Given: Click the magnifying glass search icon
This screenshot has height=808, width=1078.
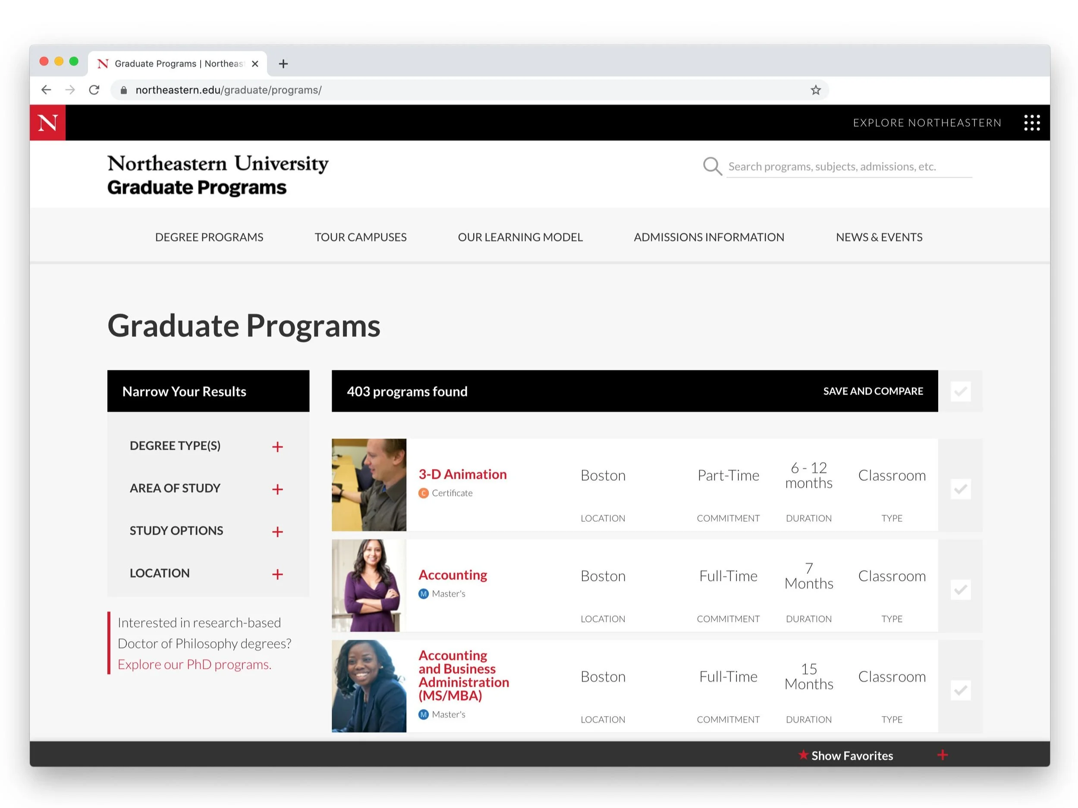Looking at the screenshot, I should [x=711, y=166].
